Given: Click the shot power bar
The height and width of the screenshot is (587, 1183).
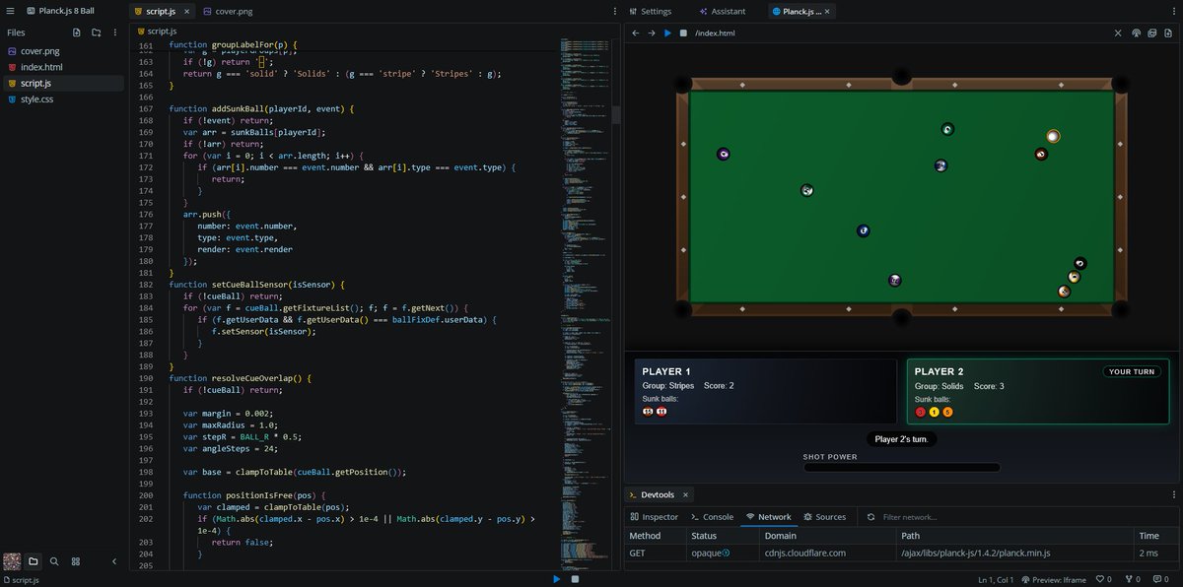Looking at the screenshot, I should click(x=901, y=468).
